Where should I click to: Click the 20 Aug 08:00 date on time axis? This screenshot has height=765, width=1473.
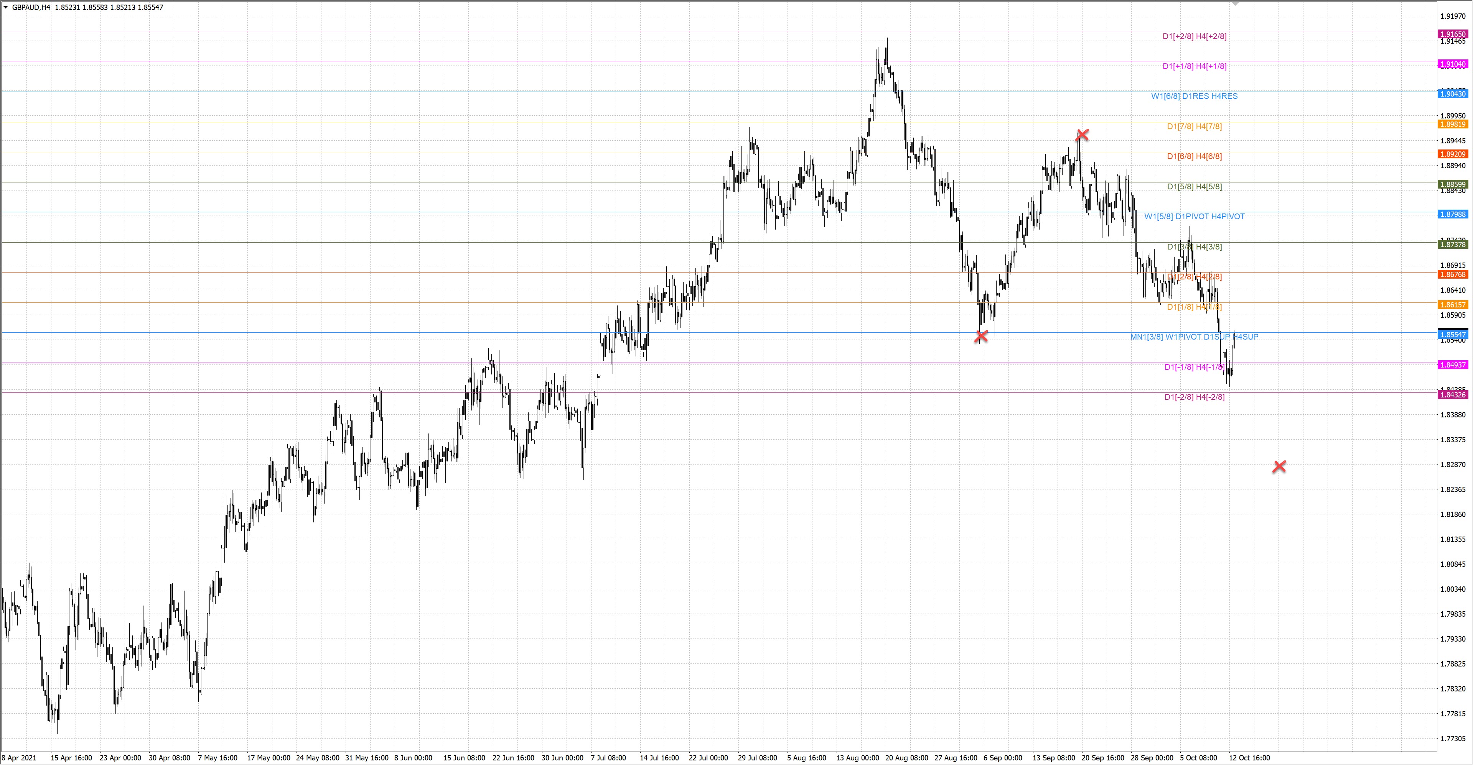[x=906, y=758]
